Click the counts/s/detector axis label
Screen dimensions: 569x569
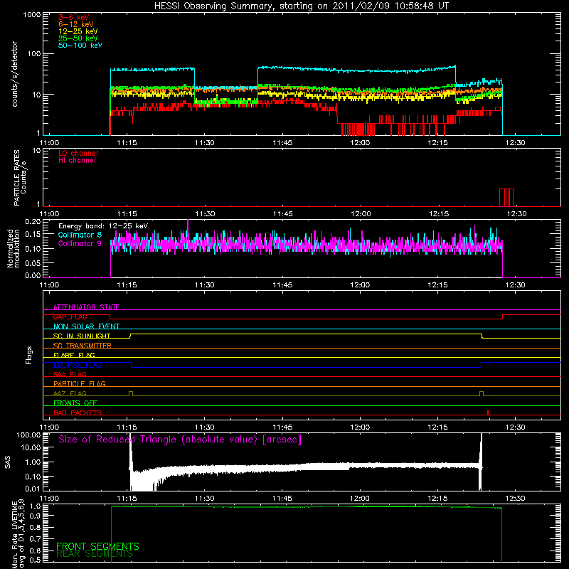pyautogui.click(x=15, y=74)
